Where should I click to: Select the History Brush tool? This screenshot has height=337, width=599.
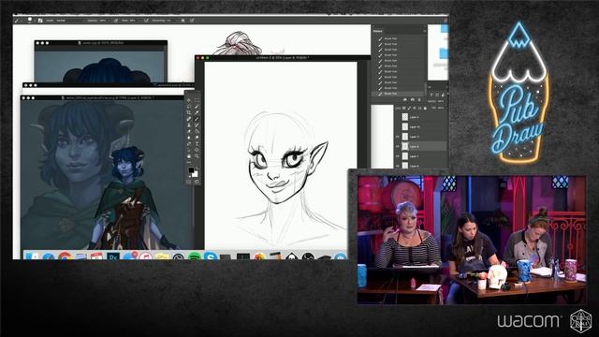[197, 125]
